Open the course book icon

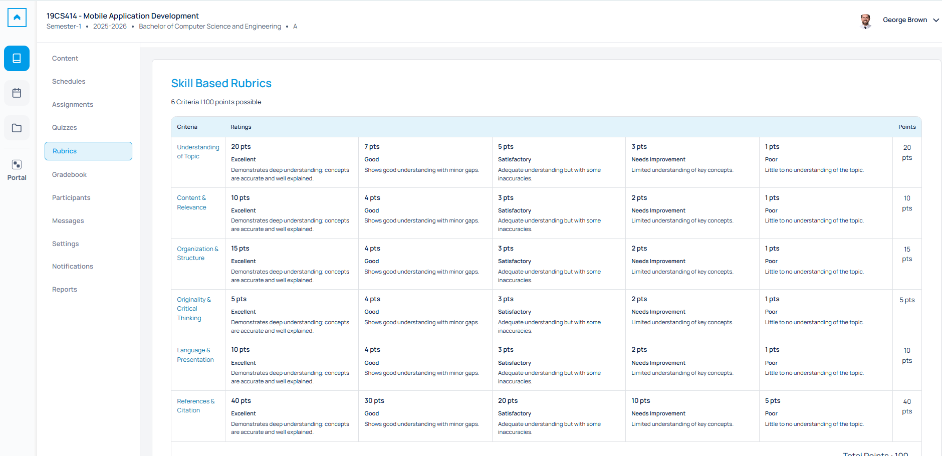pos(17,59)
